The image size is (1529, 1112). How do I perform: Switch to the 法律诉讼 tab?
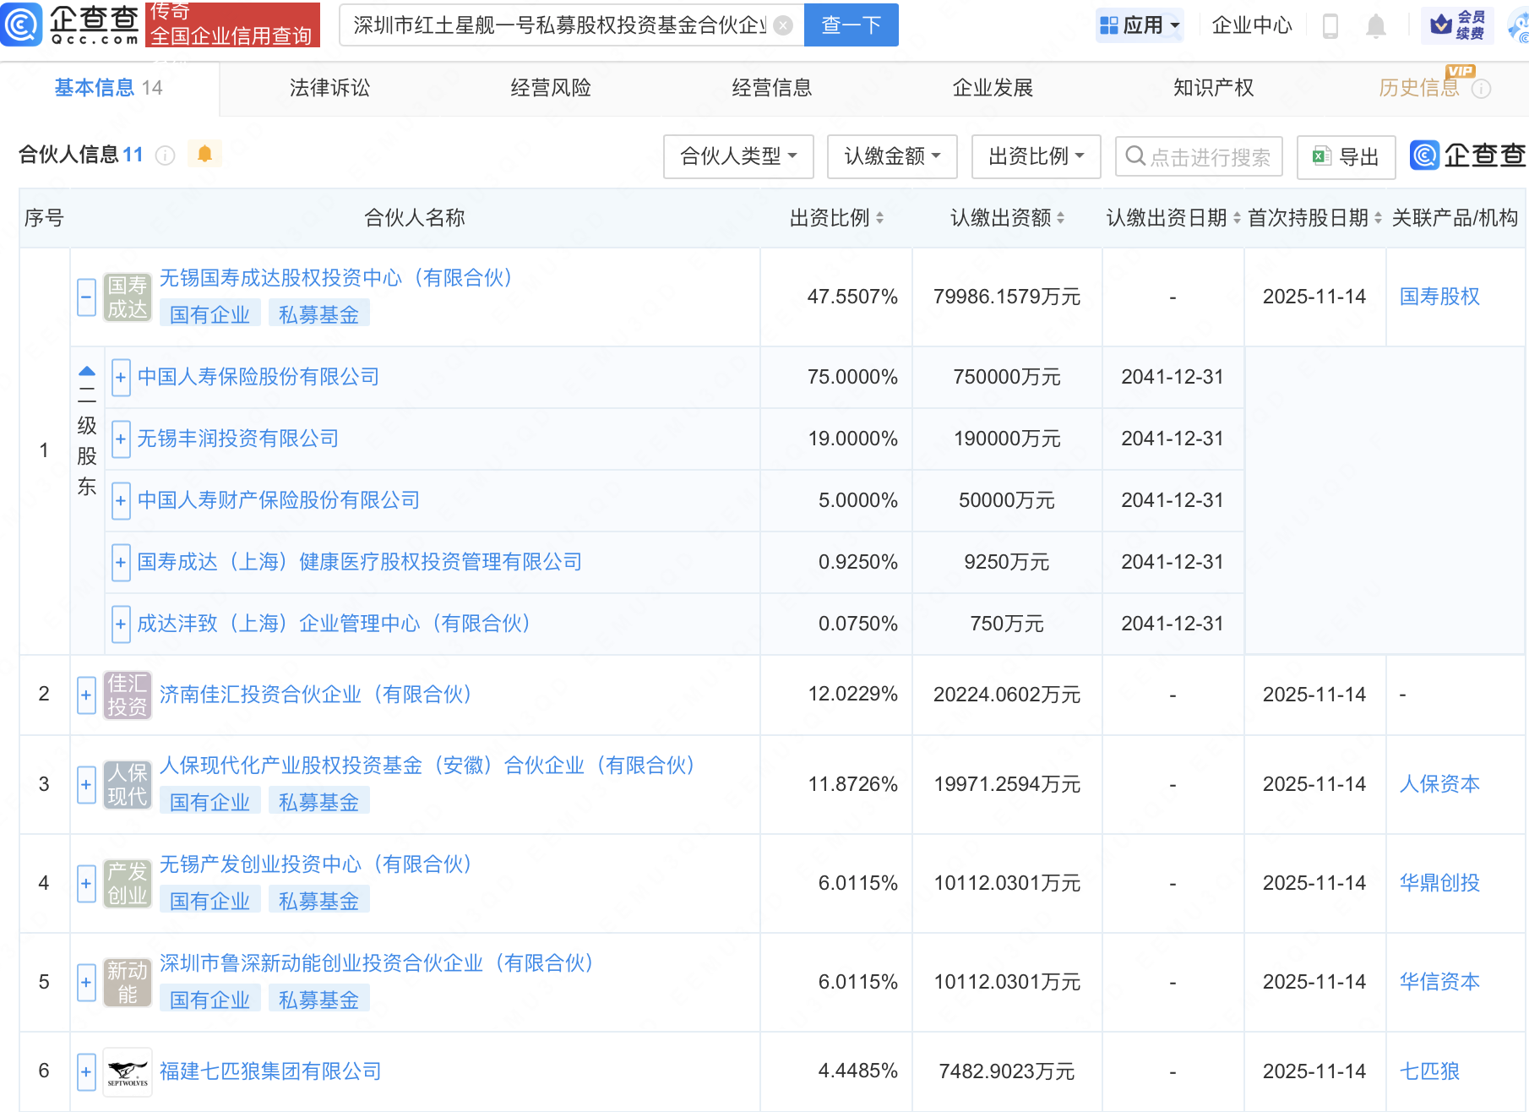coord(329,88)
